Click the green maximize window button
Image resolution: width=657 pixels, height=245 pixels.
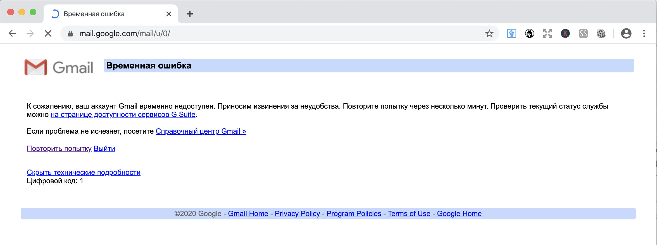pyautogui.click(x=33, y=12)
